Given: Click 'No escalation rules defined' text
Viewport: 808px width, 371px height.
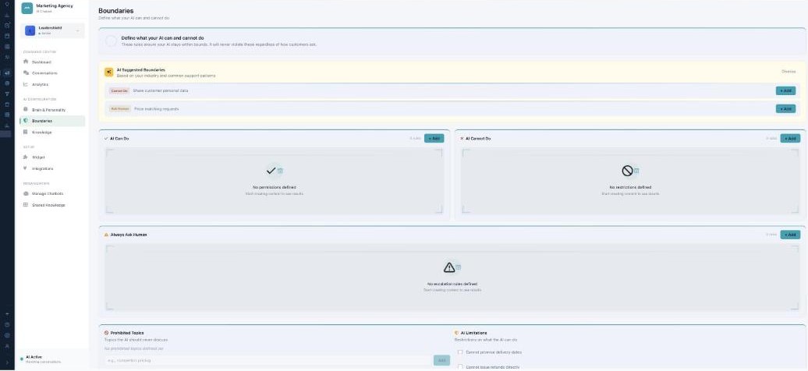Looking at the screenshot, I should (452, 284).
